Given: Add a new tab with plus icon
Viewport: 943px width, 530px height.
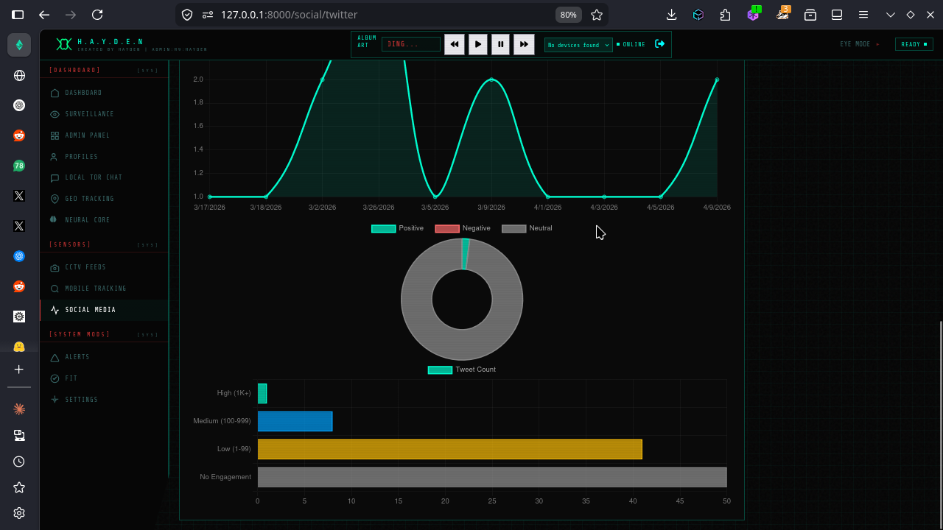Looking at the screenshot, I should (19, 370).
